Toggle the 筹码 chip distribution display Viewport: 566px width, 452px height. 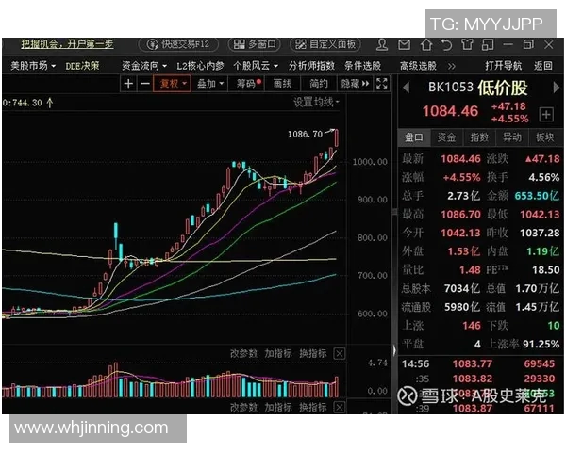point(246,84)
